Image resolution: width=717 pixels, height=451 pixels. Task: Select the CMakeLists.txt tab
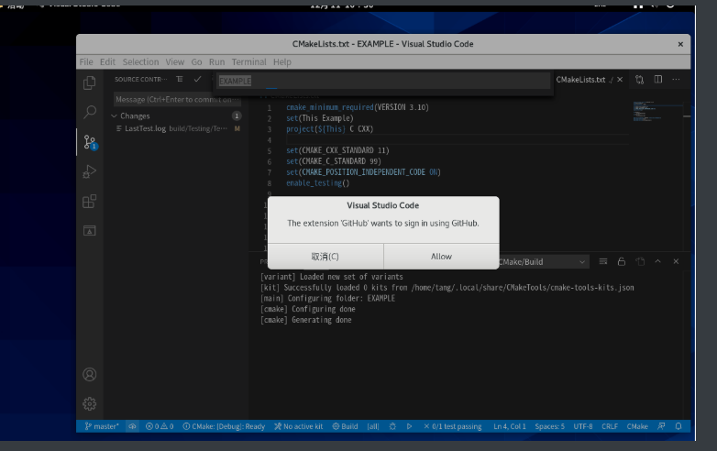coord(580,80)
